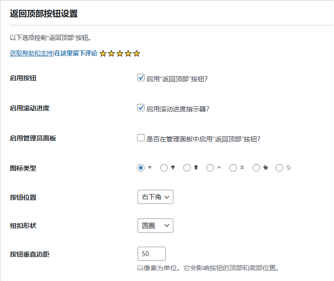Select the single chevron up icon
The width and height of the screenshot is (334, 281).
point(210,168)
